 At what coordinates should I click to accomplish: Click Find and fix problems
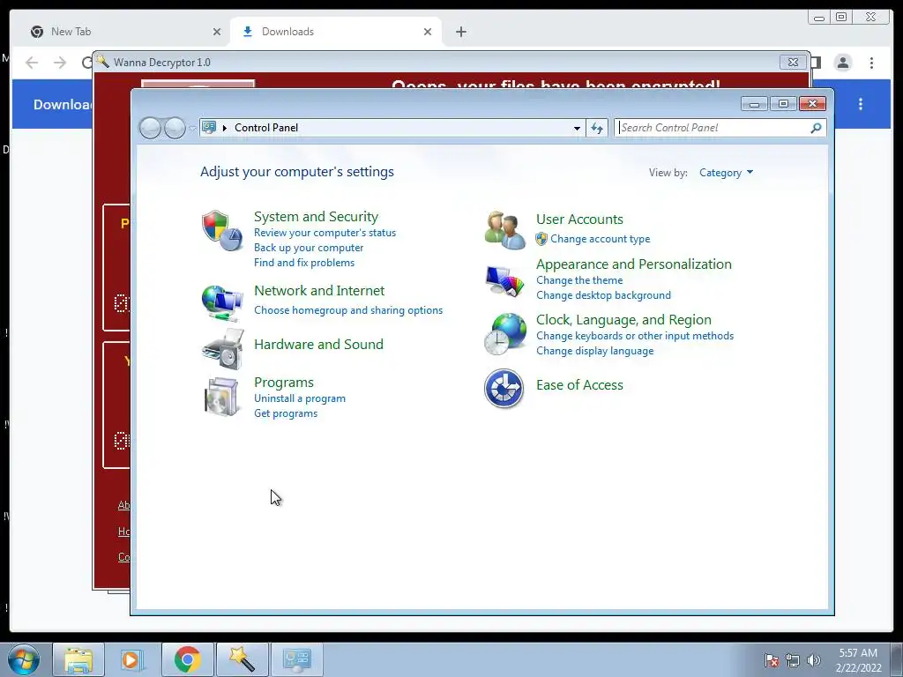(304, 263)
